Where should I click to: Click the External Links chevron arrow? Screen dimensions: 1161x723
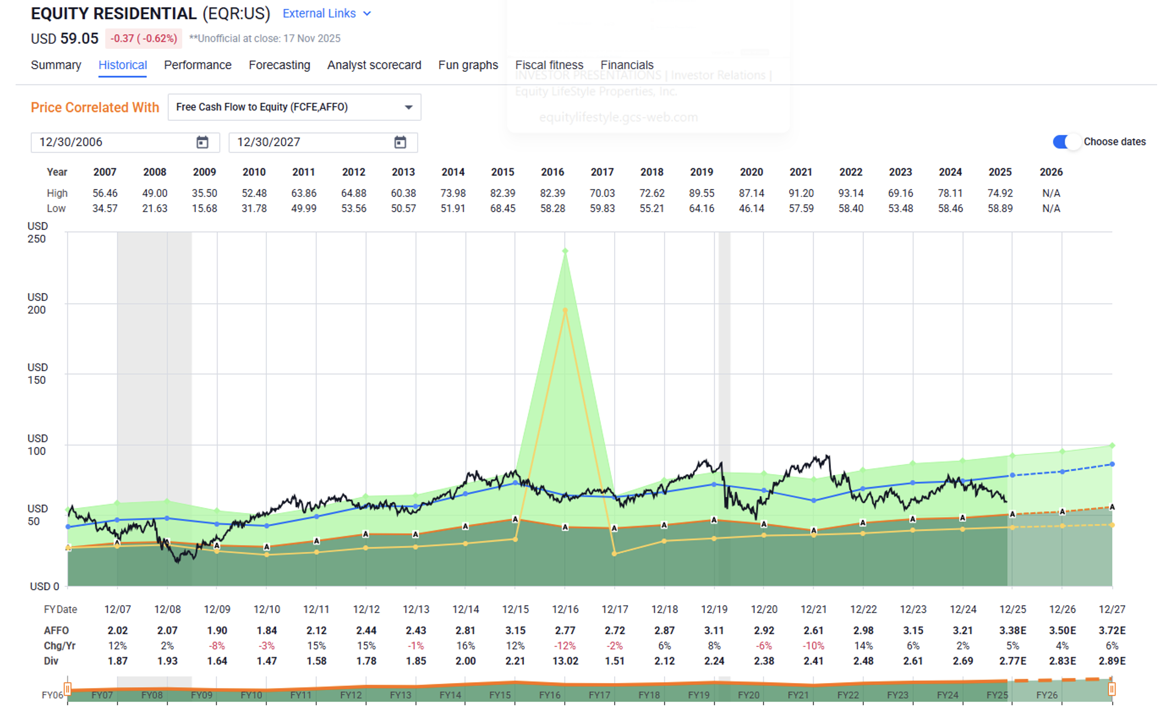pos(367,14)
